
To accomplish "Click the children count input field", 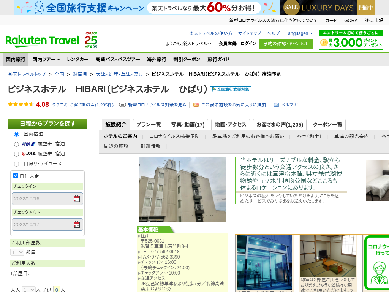I will [57, 289].
